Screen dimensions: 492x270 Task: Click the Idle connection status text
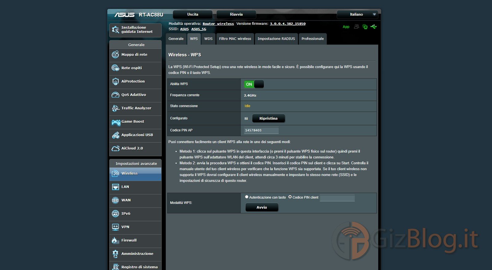[x=248, y=106]
